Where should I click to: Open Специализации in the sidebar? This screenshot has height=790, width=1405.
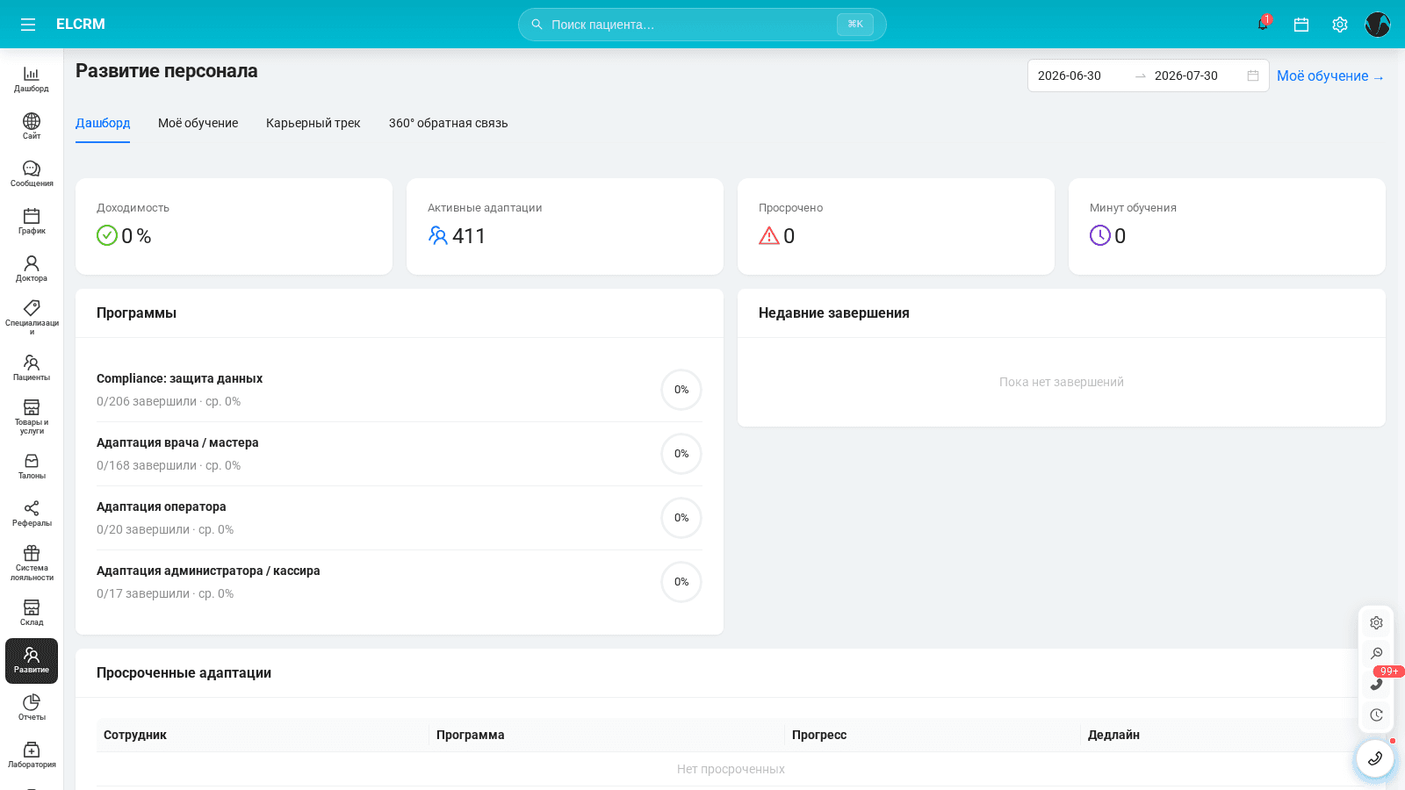pyautogui.click(x=32, y=317)
